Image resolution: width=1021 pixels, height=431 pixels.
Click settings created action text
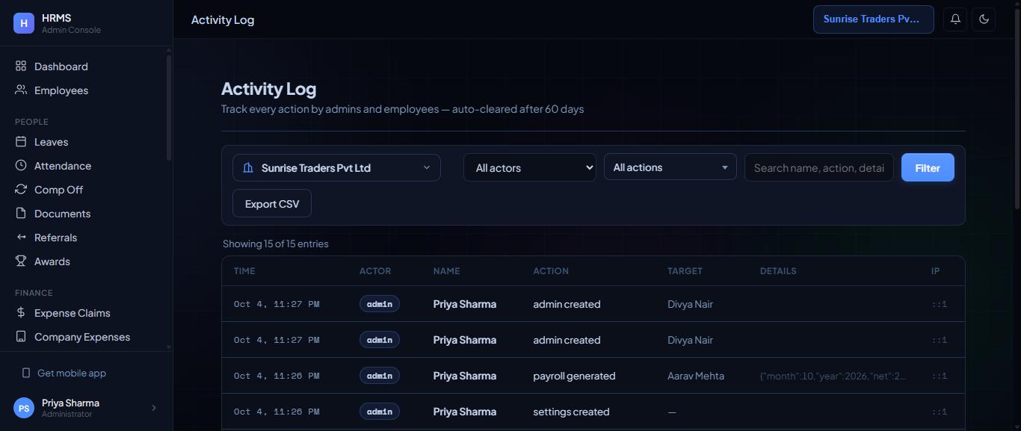tap(571, 412)
